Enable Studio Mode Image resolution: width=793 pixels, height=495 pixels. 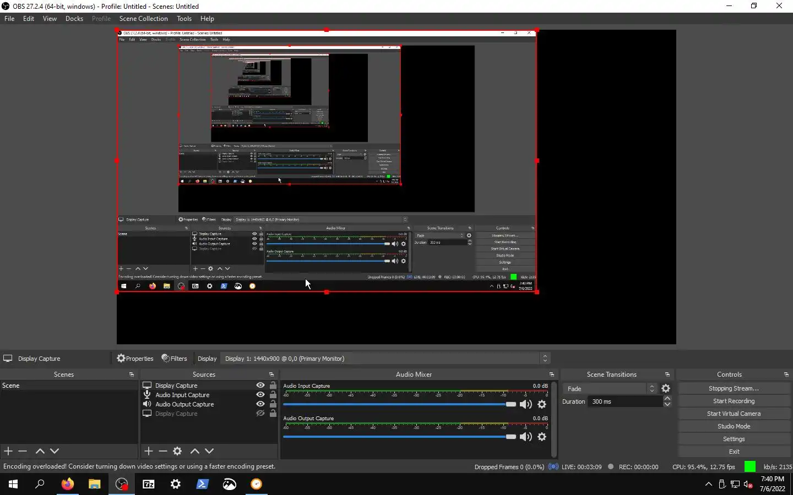tap(734, 426)
